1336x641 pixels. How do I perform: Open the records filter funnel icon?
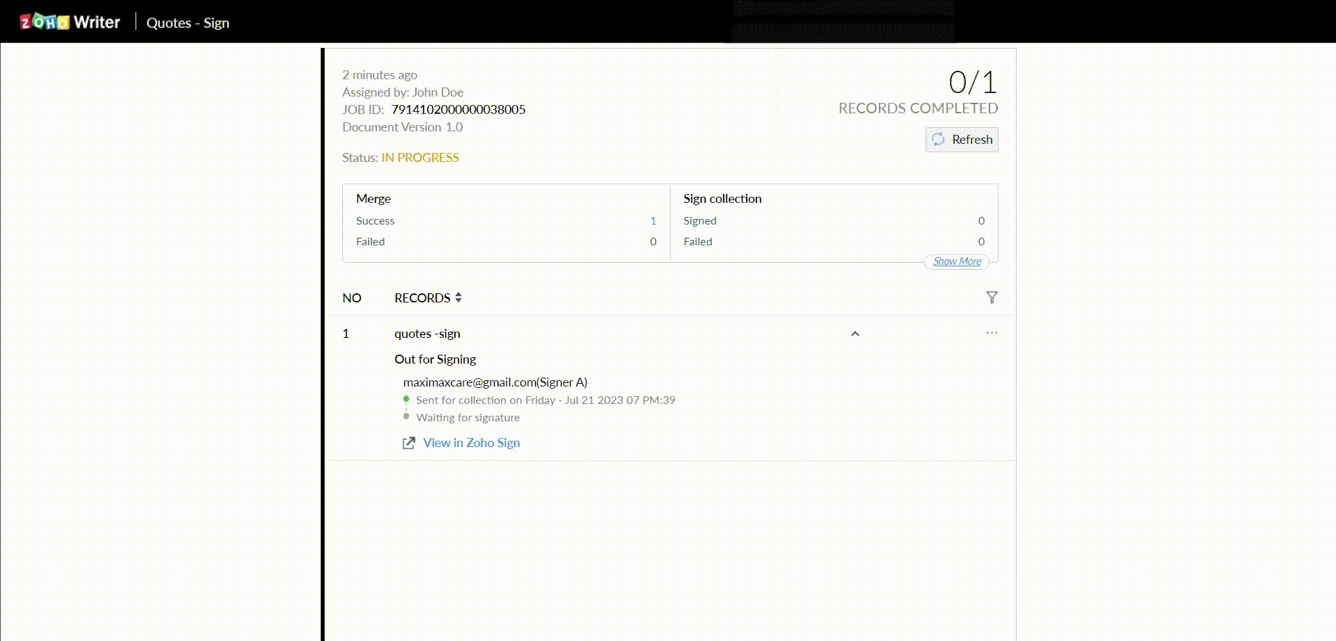click(x=992, y=298)
